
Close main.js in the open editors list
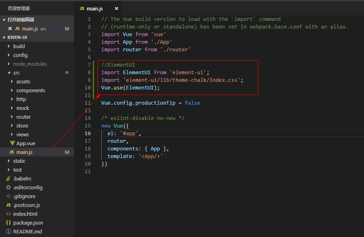10,28
